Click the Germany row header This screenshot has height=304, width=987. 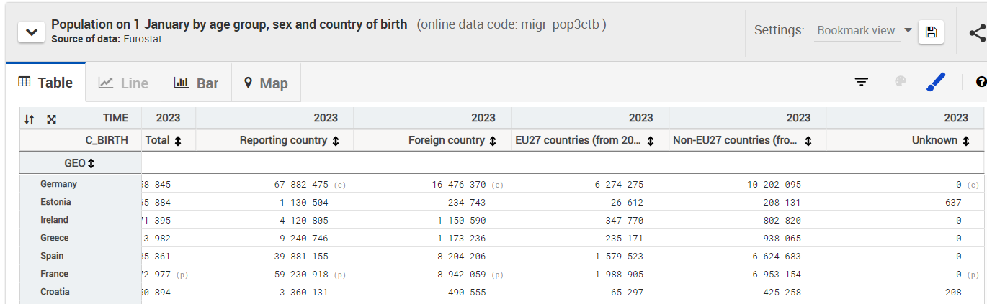coord(59,184)
